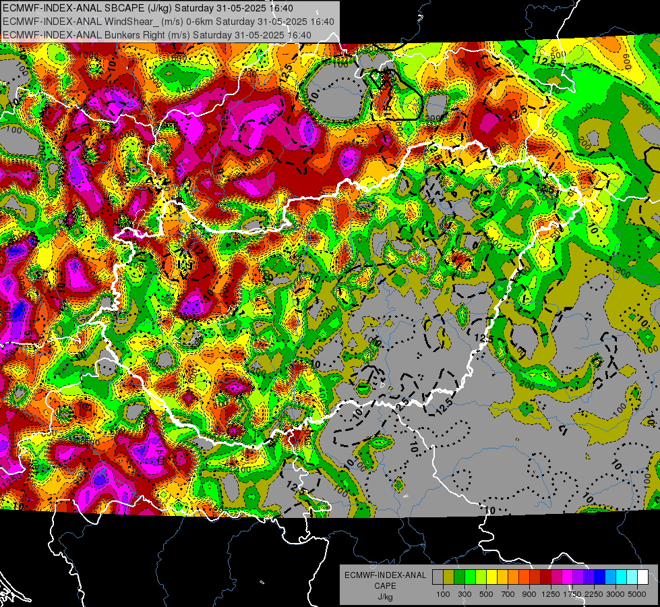Click the WindShear 0-6km title line
Image resolution: width=660 pixels, height=607 pixels.
coord(169,22)
